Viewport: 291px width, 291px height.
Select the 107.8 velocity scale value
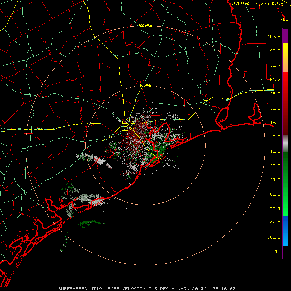(x=274, y=36)
